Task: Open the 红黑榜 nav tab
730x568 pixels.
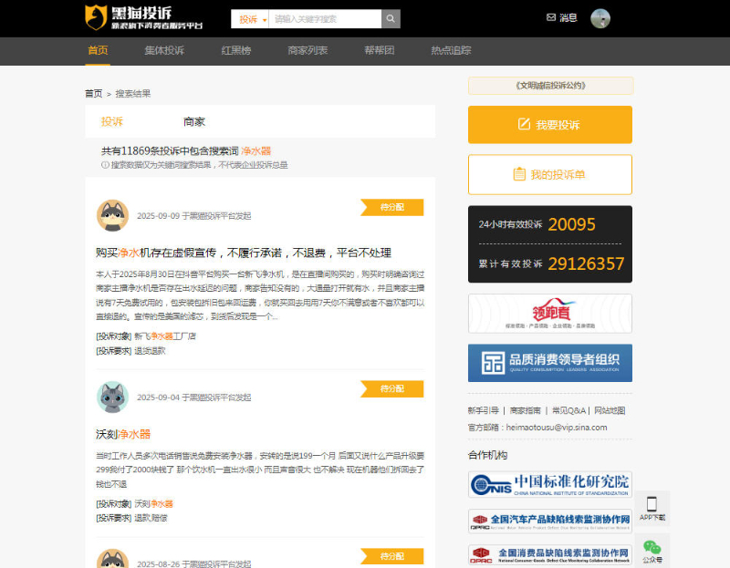Action: point(236,50)
